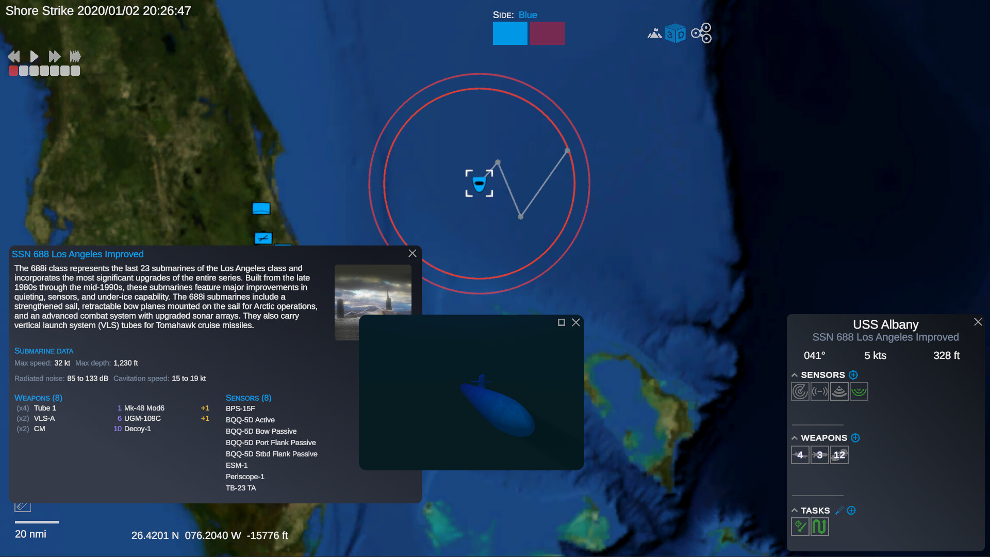Click the fastest forward speed button
This screenshot has width=990, height=557.
(x=75, y=56)
